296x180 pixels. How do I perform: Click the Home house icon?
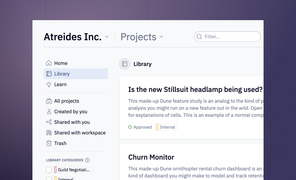(x=49, y=63)
